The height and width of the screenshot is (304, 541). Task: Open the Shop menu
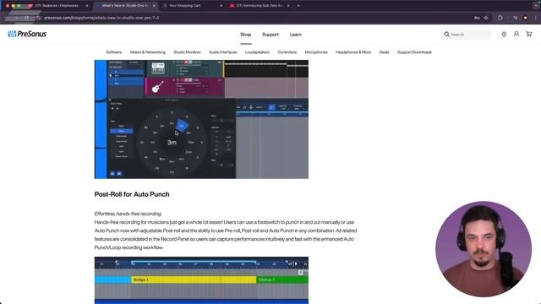(x=246, y=35)
